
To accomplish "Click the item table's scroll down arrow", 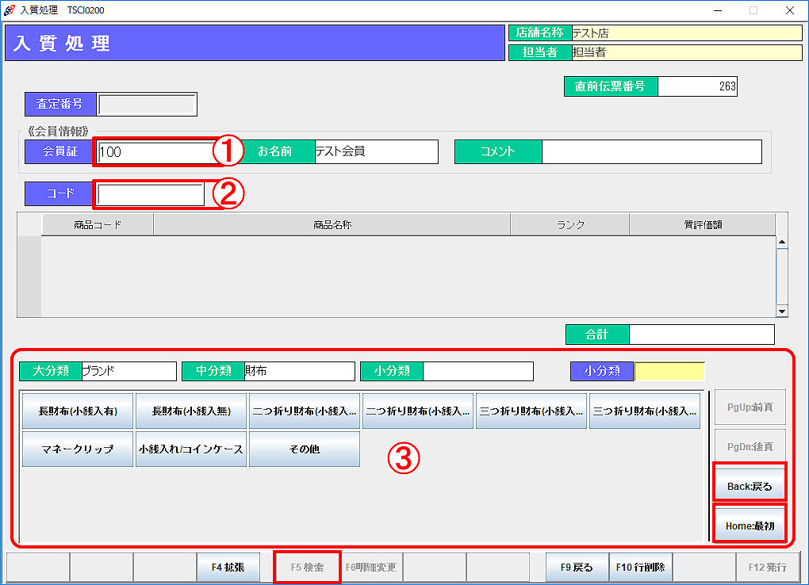I will pyautogui.click(x=782, y=312).
